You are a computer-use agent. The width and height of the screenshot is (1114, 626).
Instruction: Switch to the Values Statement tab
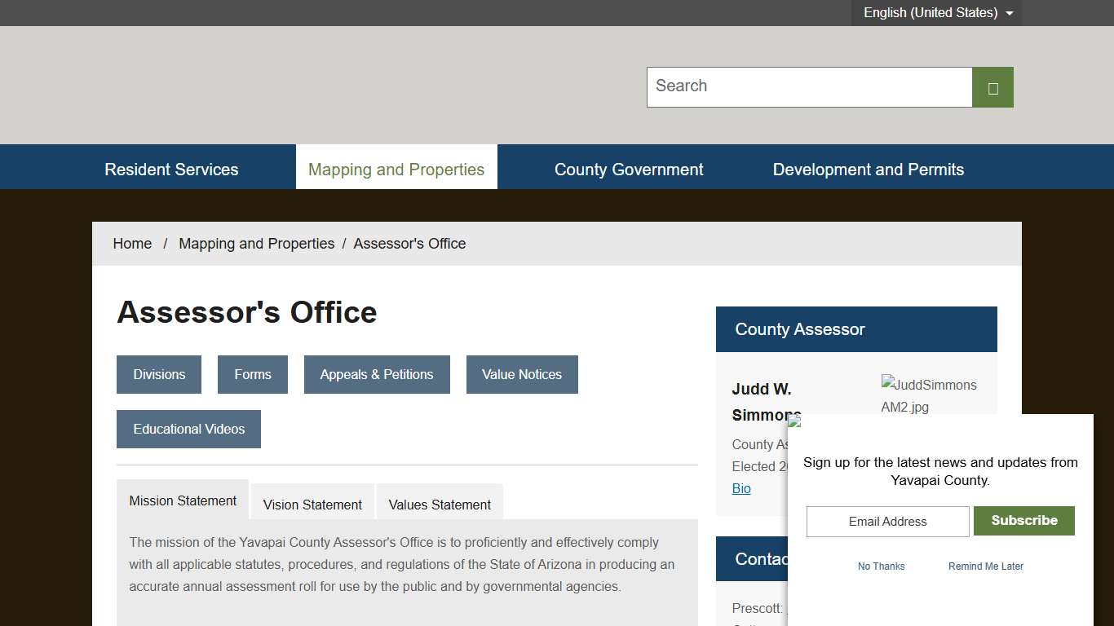[x=440, y=505]
